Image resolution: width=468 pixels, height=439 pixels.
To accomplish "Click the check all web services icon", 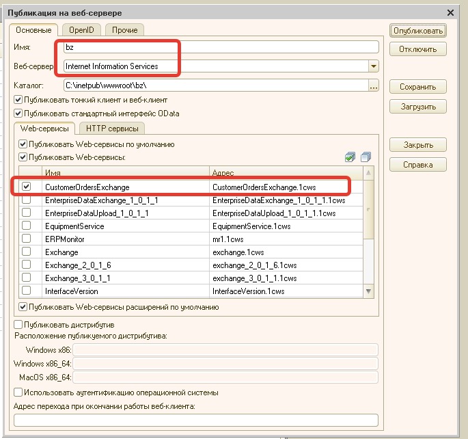I will click(x=350, y=158).
